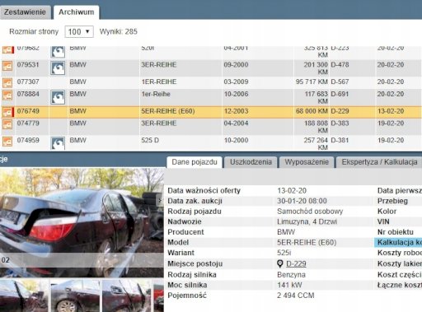
Task: Click the orange status icon for row 074779
Action: (x=7, y=124)
